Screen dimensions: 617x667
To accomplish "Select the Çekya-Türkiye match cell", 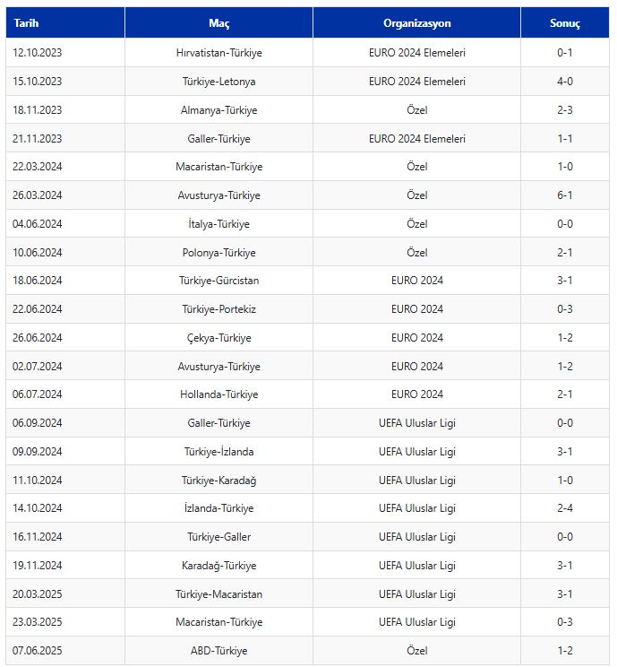I will tap(219, 338).
